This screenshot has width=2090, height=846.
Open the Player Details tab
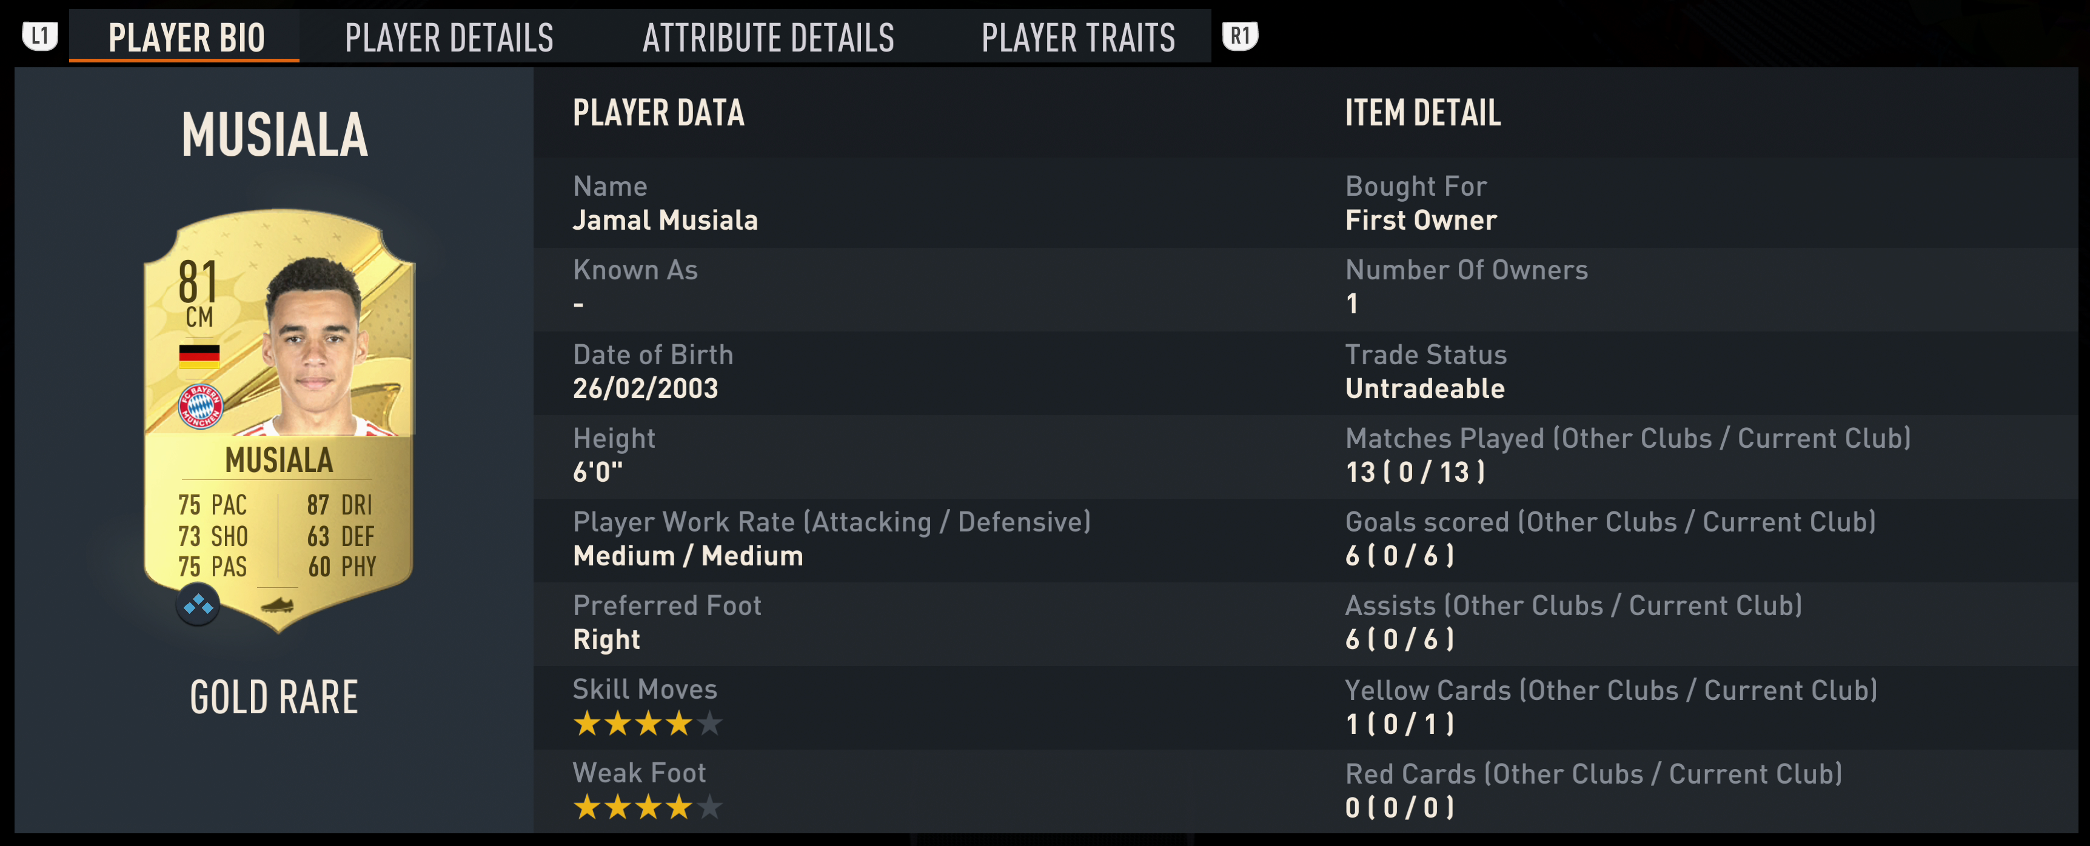[x=449, y=38]
